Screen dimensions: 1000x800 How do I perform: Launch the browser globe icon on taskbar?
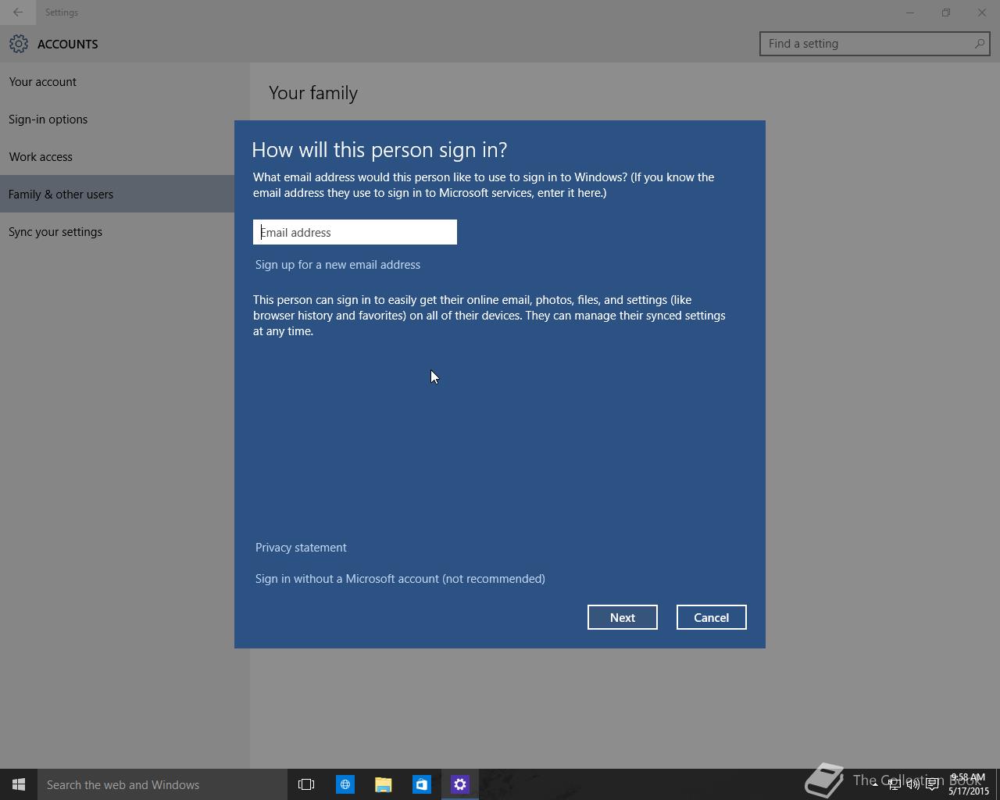click(345, 784)
